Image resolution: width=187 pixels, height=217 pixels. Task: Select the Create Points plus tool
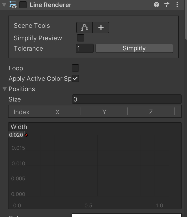point(101,28)
